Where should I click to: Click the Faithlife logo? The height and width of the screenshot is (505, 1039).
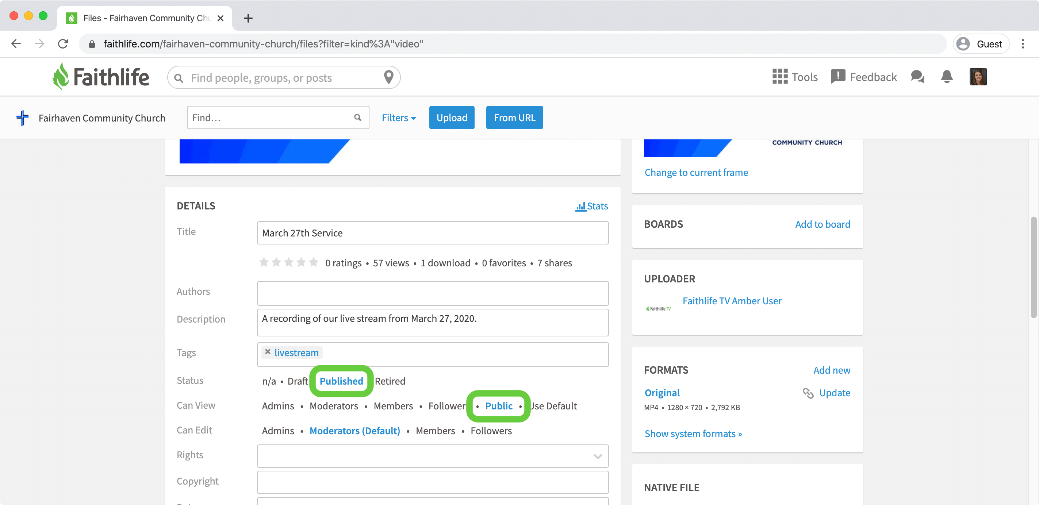[101, 77]
